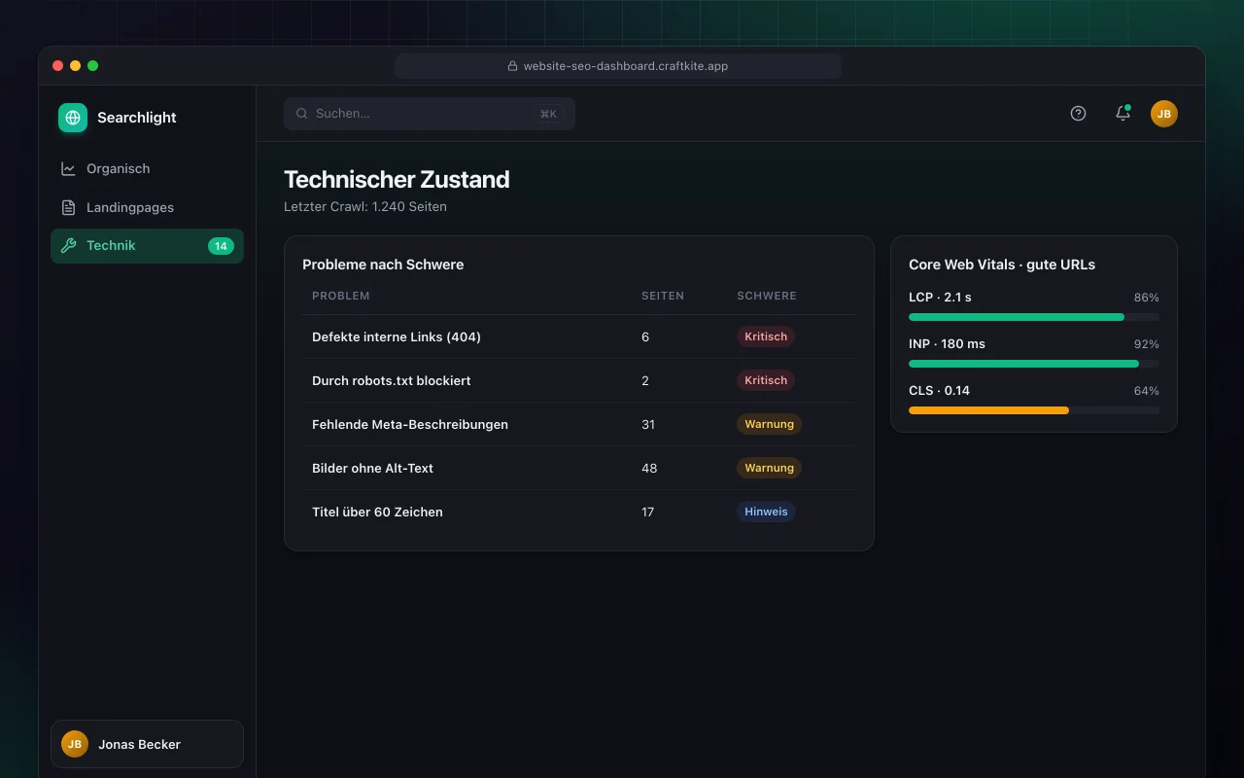This screenshot has height=778, width=1244.
Task: Select the row 'Defekte interne Links (404)'
Action: tap(579, 336)
